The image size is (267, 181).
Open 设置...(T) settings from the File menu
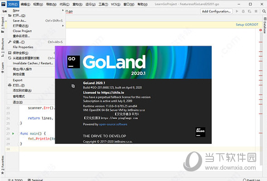click(36, 42)
